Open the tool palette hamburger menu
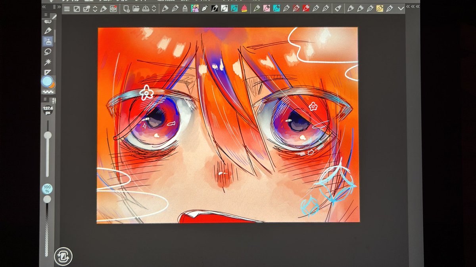 coord(45,15)
